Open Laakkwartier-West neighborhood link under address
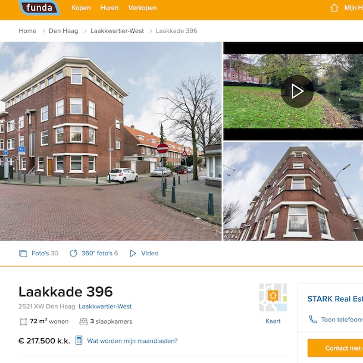This screenshot has height=363, width=363. (x=105, y=306)
